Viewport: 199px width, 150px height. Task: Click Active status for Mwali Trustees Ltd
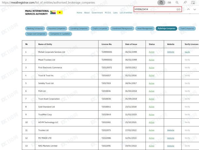coord(152,60)
